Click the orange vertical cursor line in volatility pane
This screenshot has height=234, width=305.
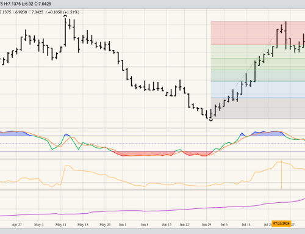281,175
